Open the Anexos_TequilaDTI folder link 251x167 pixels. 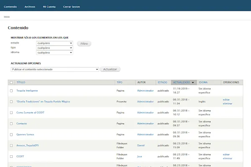click(x=28, y=145)
